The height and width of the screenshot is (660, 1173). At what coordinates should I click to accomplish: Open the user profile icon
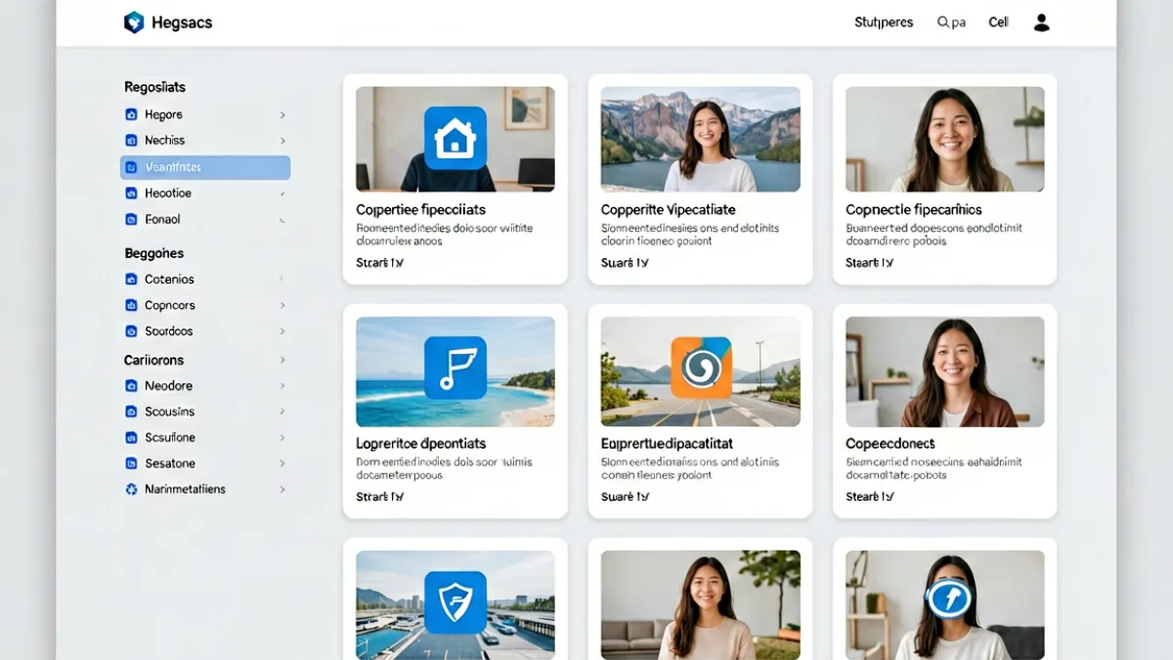tap(1042, 22)
